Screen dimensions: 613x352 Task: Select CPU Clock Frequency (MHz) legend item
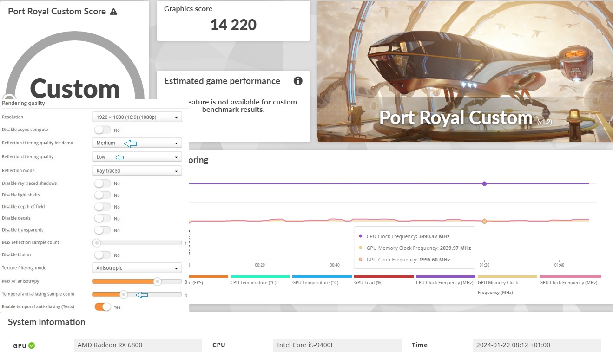[x=445, y=280]
